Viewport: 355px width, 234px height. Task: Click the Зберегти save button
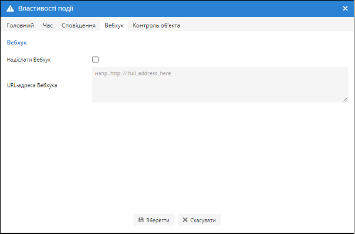pos(154,220)
